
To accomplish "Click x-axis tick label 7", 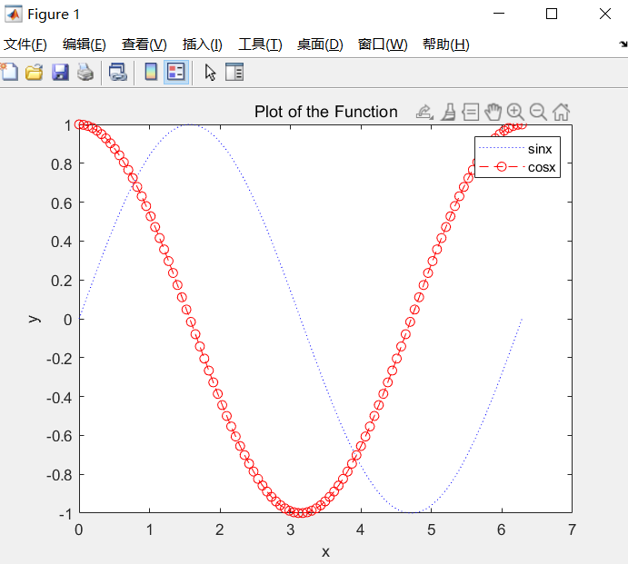I will point(572,530).
